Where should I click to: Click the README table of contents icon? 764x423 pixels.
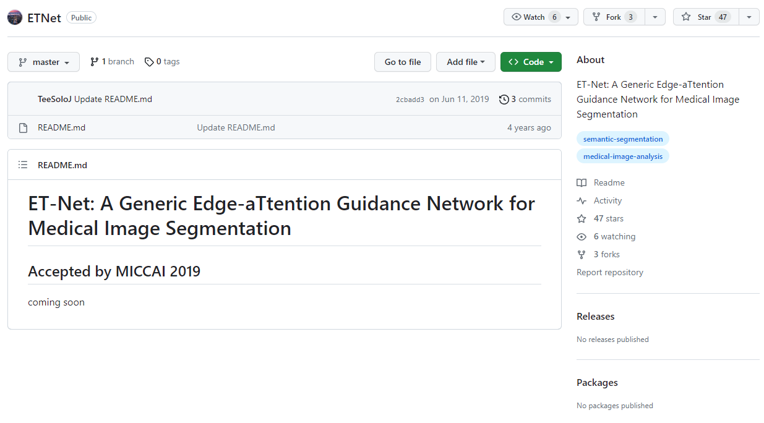click(x=23, y=165)
